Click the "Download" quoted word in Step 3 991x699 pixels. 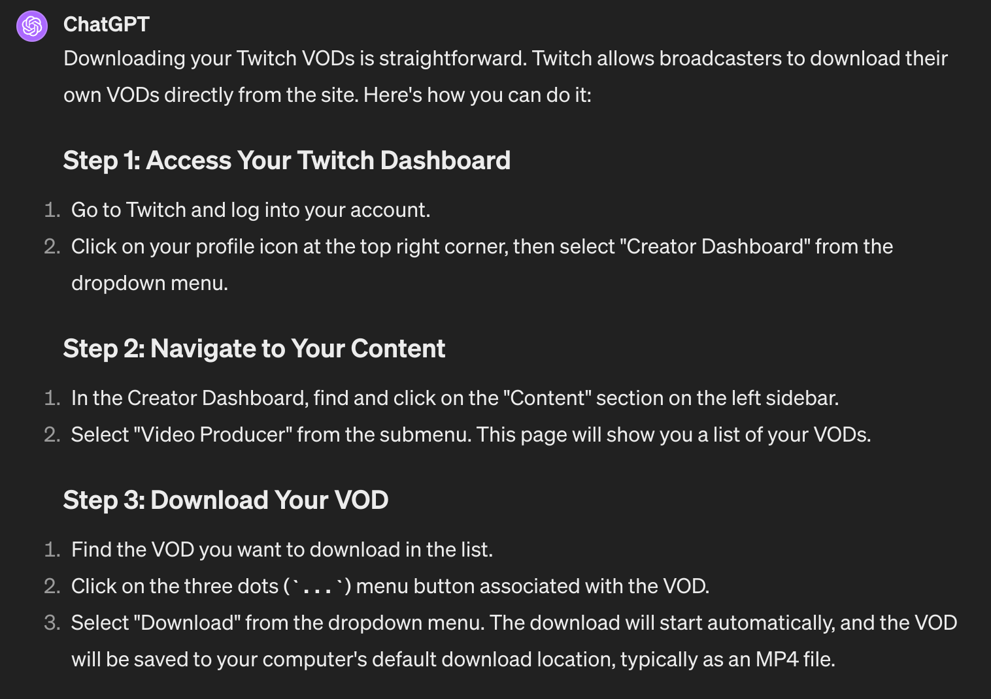coord(187,623)
